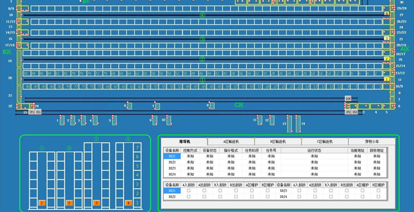
Task: Click the 运行状态 column header
Action: pyautogui.click(x=314, y=151)
